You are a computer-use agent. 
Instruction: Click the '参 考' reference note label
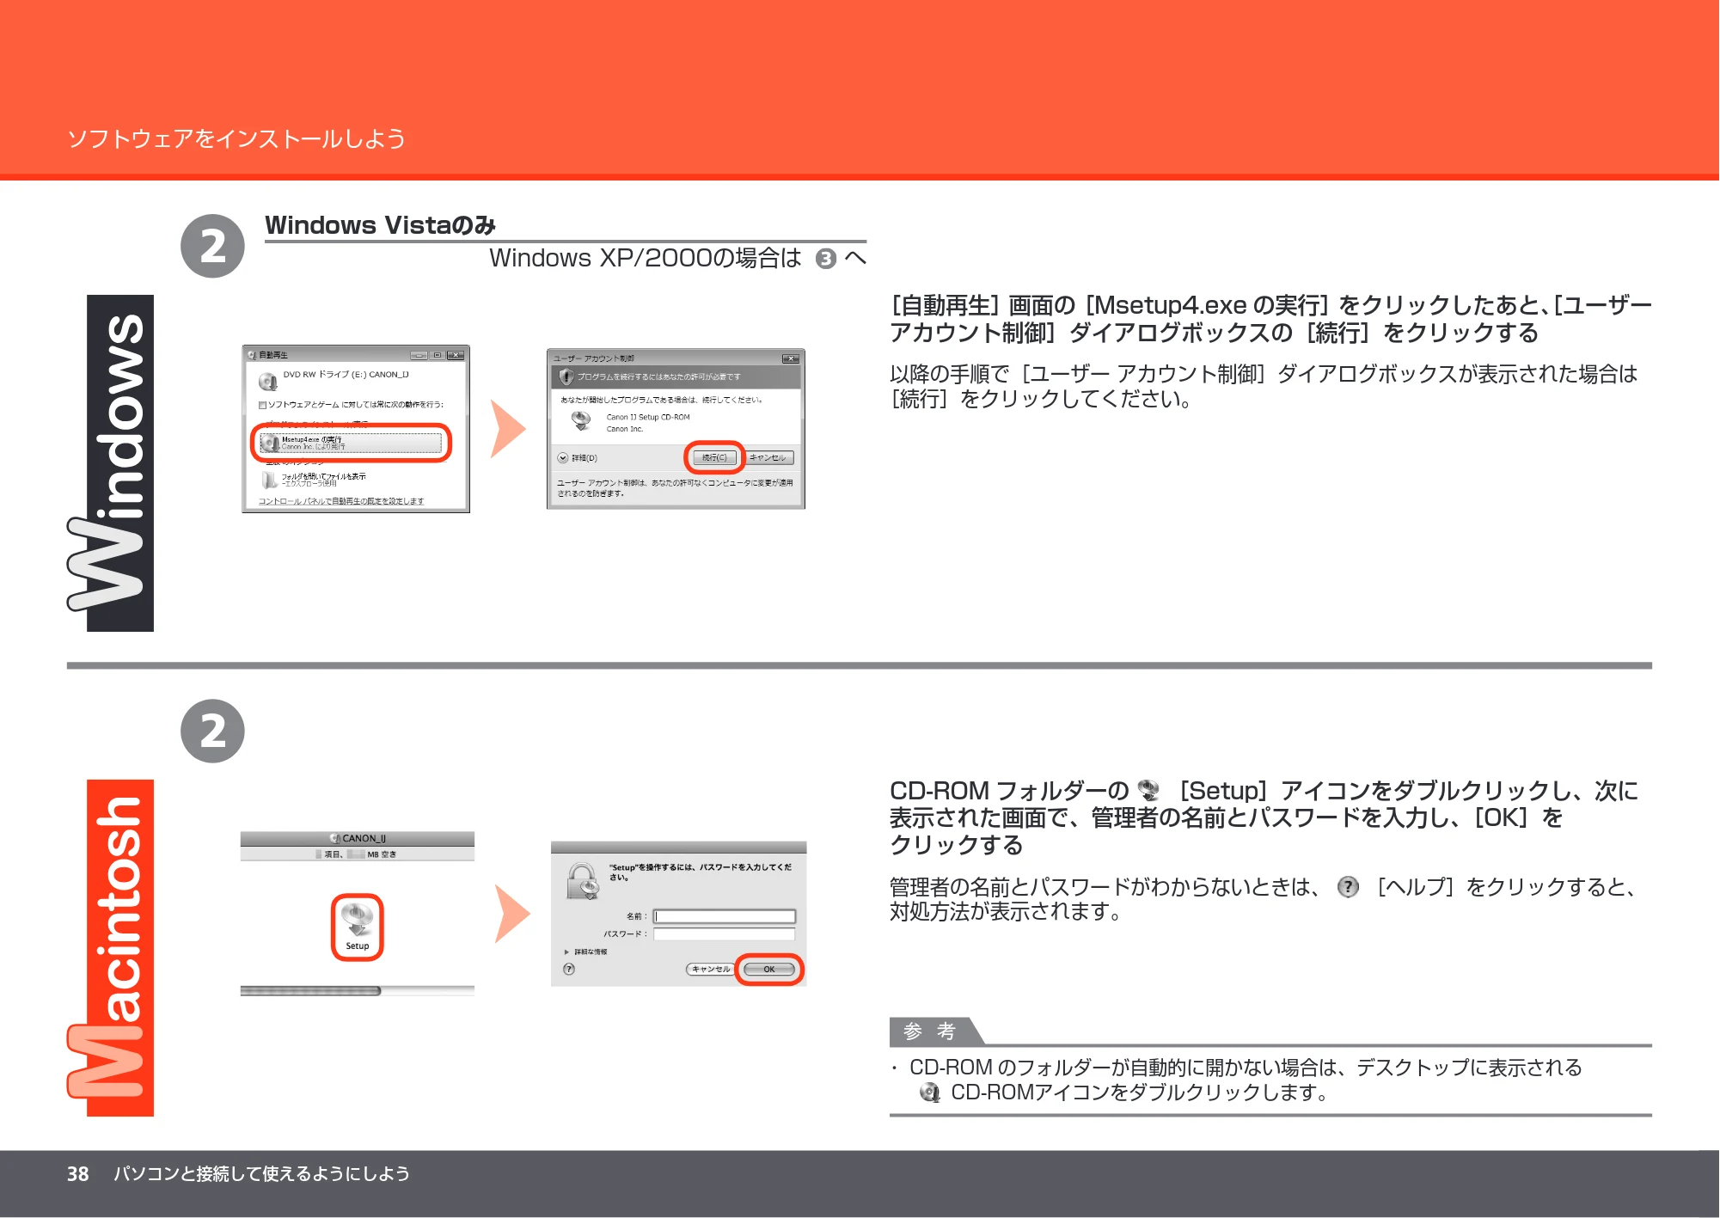[930, 1031]
